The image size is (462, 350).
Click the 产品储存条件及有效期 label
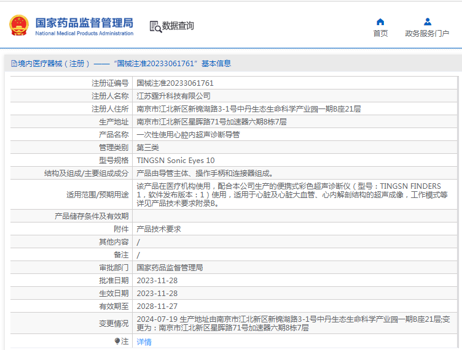coord(92,216)
